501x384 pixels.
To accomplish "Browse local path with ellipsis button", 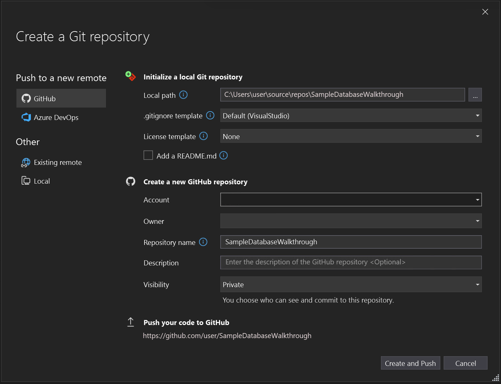I will [x=475, y=95].
